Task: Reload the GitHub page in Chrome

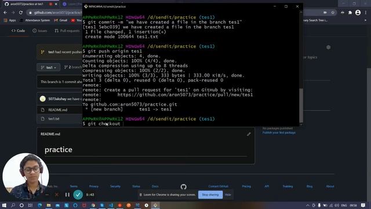Action: [x=21, y=13]
